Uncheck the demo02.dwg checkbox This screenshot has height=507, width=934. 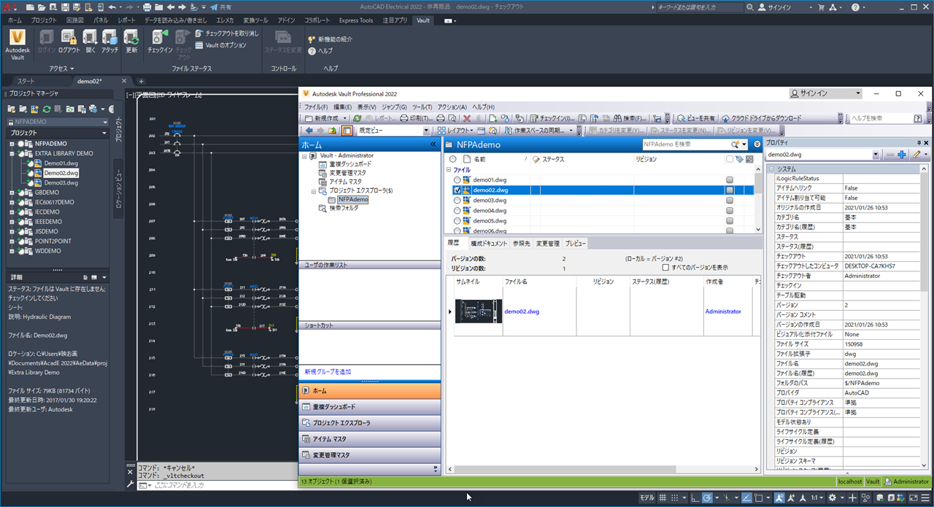point(458,190)
